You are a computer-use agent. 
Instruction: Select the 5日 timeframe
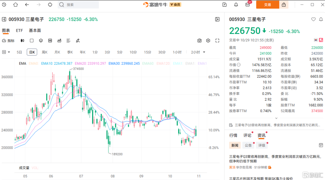point(19,52)
